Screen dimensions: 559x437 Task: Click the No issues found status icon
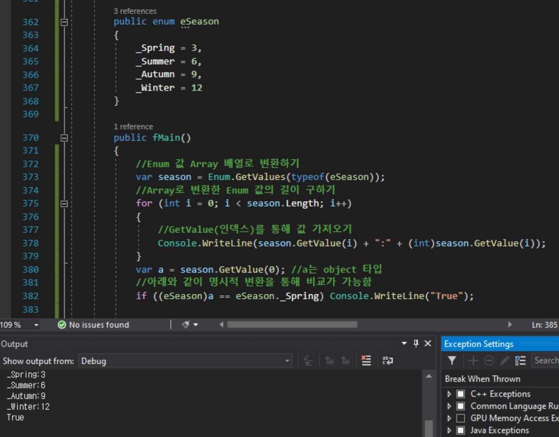point(62,325)
